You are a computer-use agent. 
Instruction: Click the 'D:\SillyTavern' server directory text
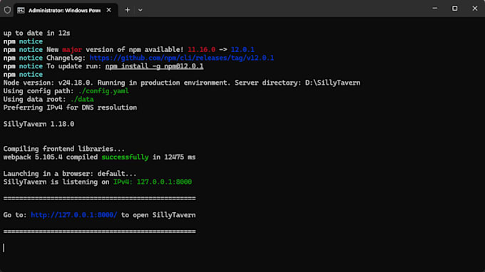click(332, 83)
